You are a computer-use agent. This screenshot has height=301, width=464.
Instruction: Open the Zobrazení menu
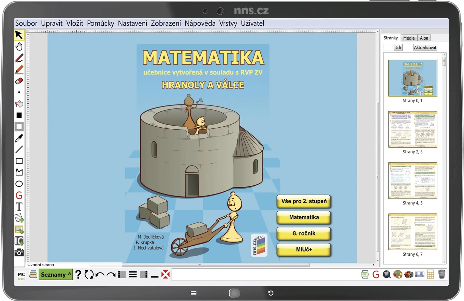(x=166, y=23)
